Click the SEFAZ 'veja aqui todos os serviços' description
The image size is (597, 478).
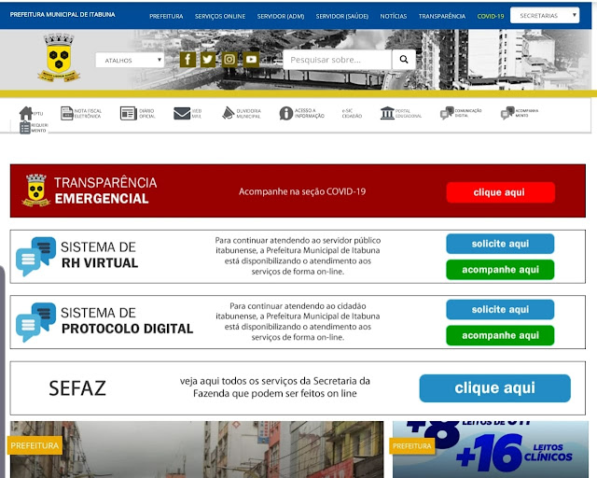pos(275,387)
